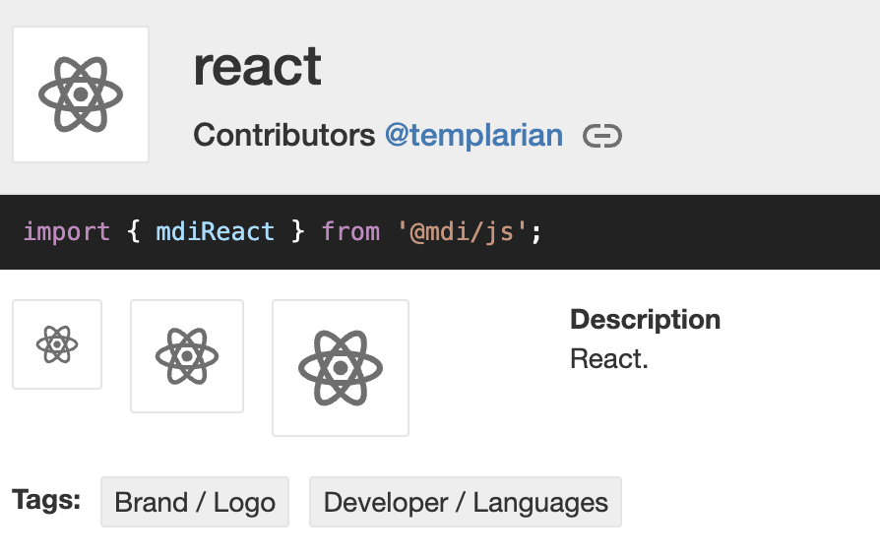Click the import keyword in code
880x557 pixels.
pos(67,231)
